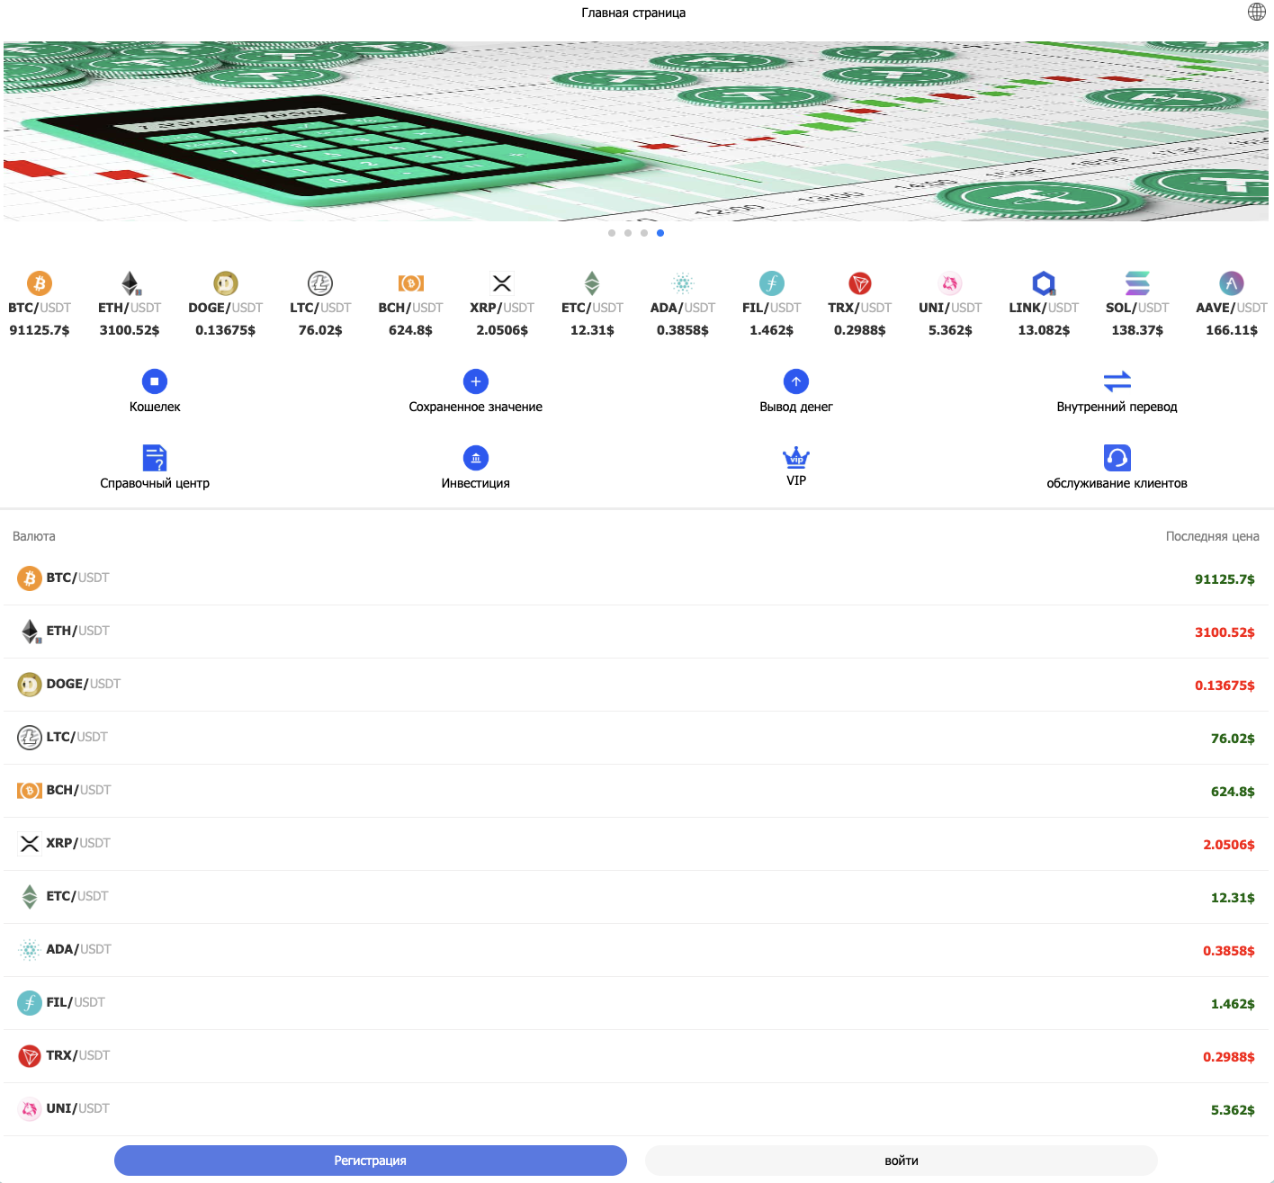
Task: Open the DOGE/USDT row in the list
Action: 637,685
